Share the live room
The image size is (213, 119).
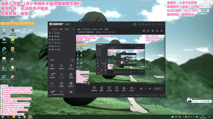[x=161, y=31]
